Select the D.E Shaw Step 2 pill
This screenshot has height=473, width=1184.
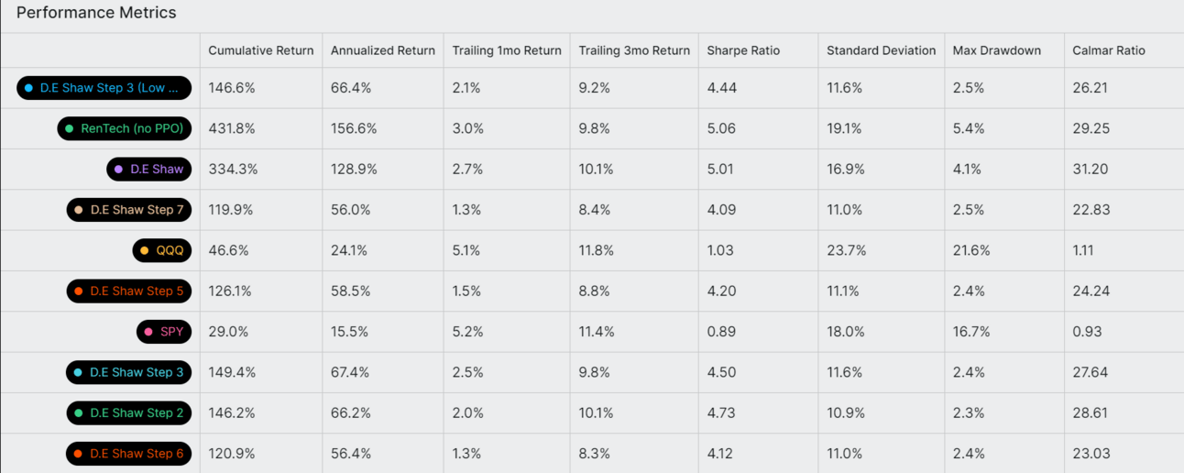tap(129, 413)
